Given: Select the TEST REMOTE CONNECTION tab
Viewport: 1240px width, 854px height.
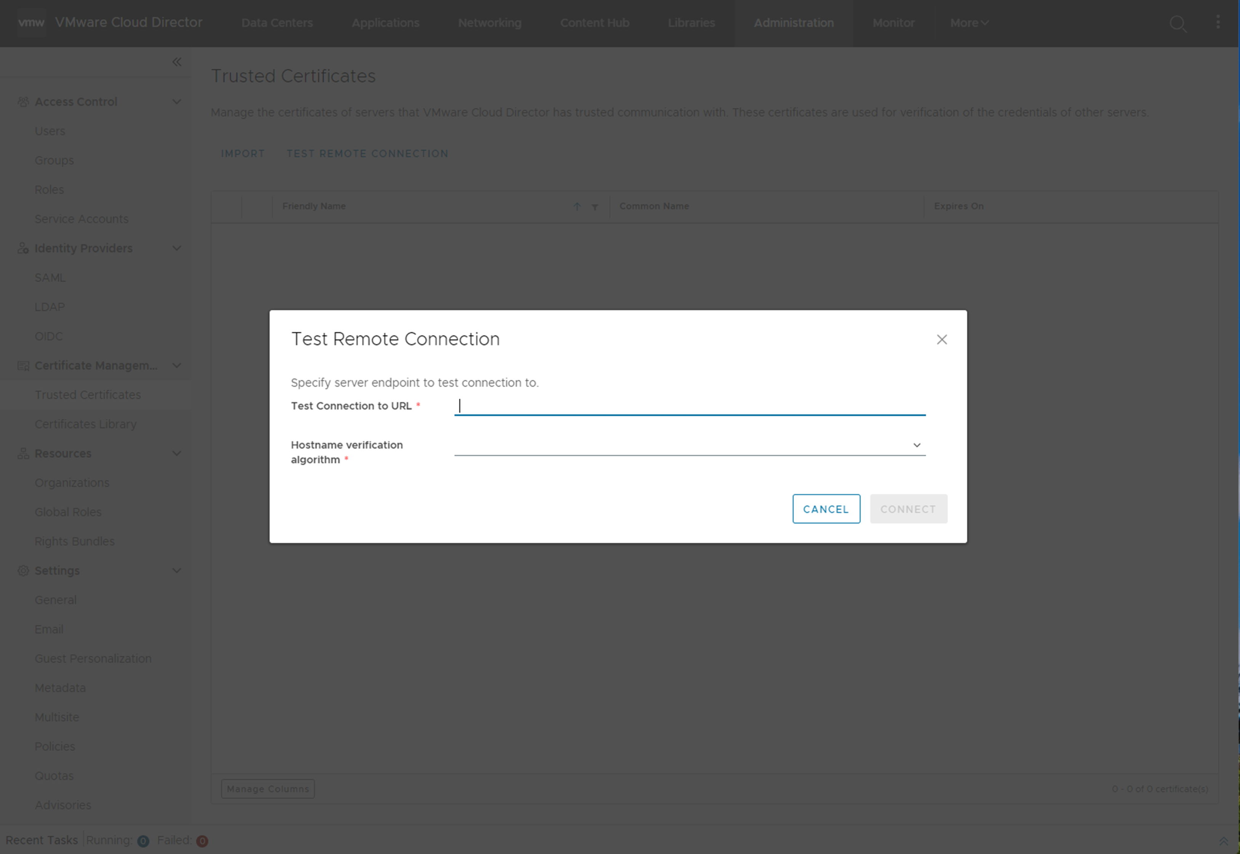Looking at the screenshot, I should click(x=368, y=154).
